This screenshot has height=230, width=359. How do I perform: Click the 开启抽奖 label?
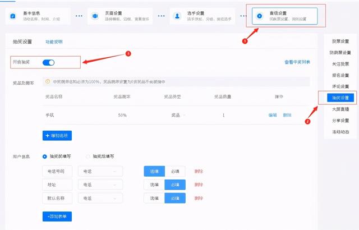click(21, 62)
